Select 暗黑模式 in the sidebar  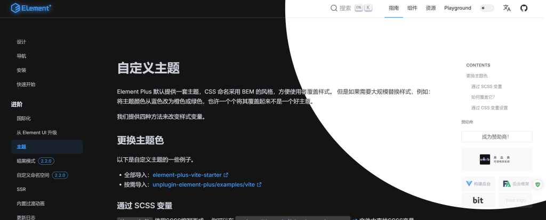coord(26,160)
